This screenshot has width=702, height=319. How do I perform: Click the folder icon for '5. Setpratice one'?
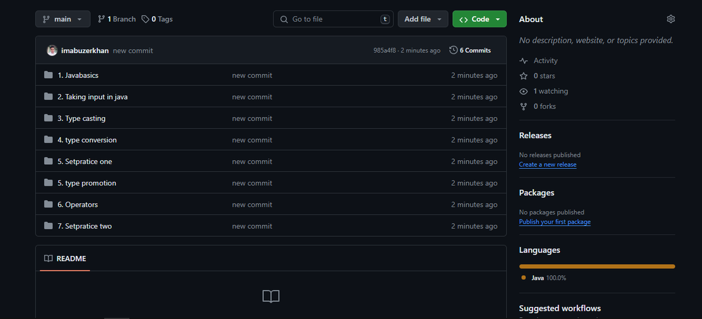click(x=49, y=162)
